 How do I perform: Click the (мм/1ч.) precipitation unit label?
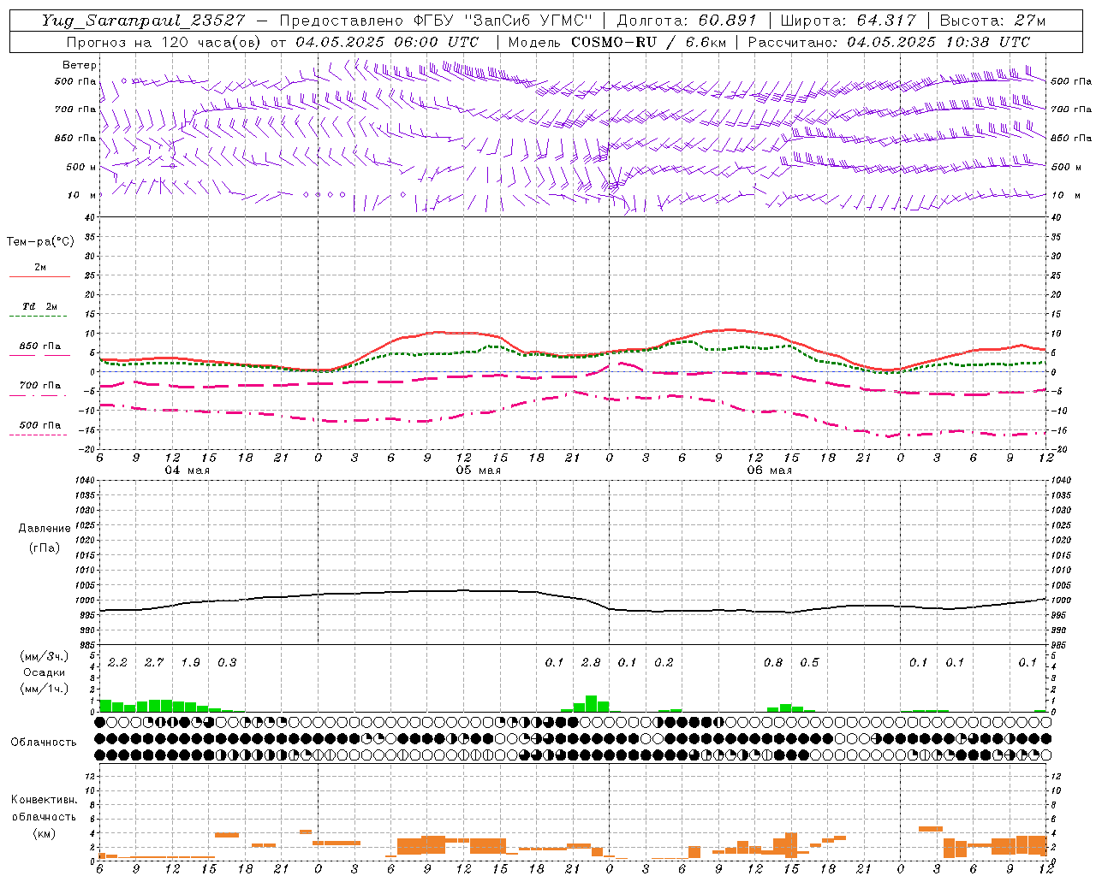[44, 688]
